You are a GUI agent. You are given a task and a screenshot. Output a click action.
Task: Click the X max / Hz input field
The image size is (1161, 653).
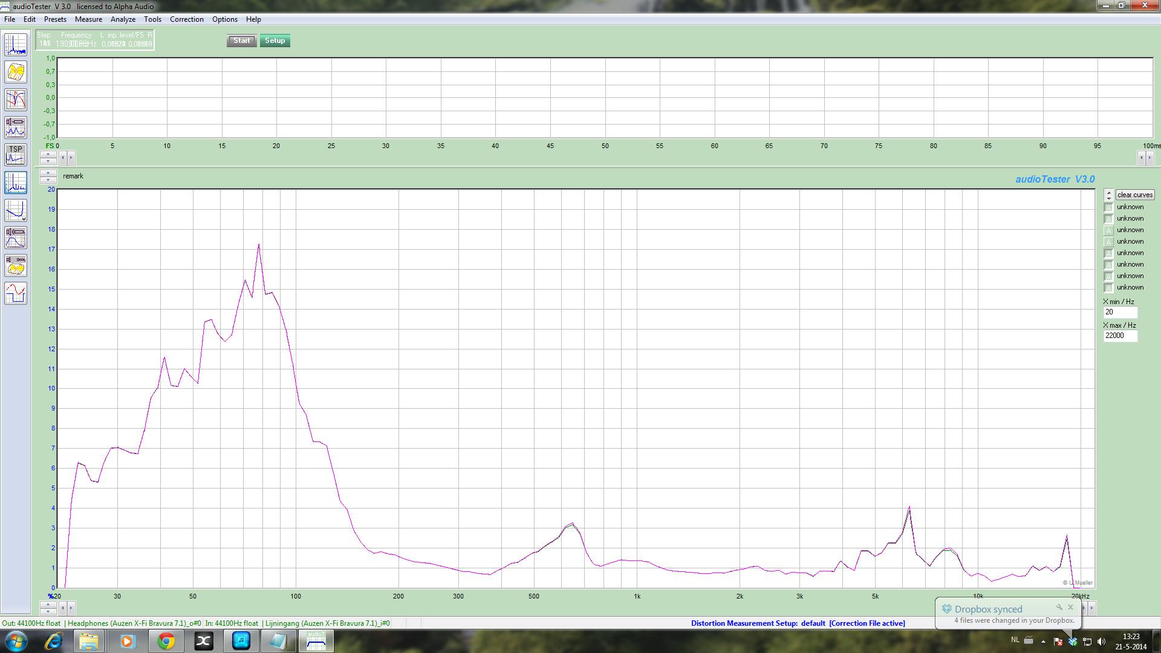(x=1120, y=336)
